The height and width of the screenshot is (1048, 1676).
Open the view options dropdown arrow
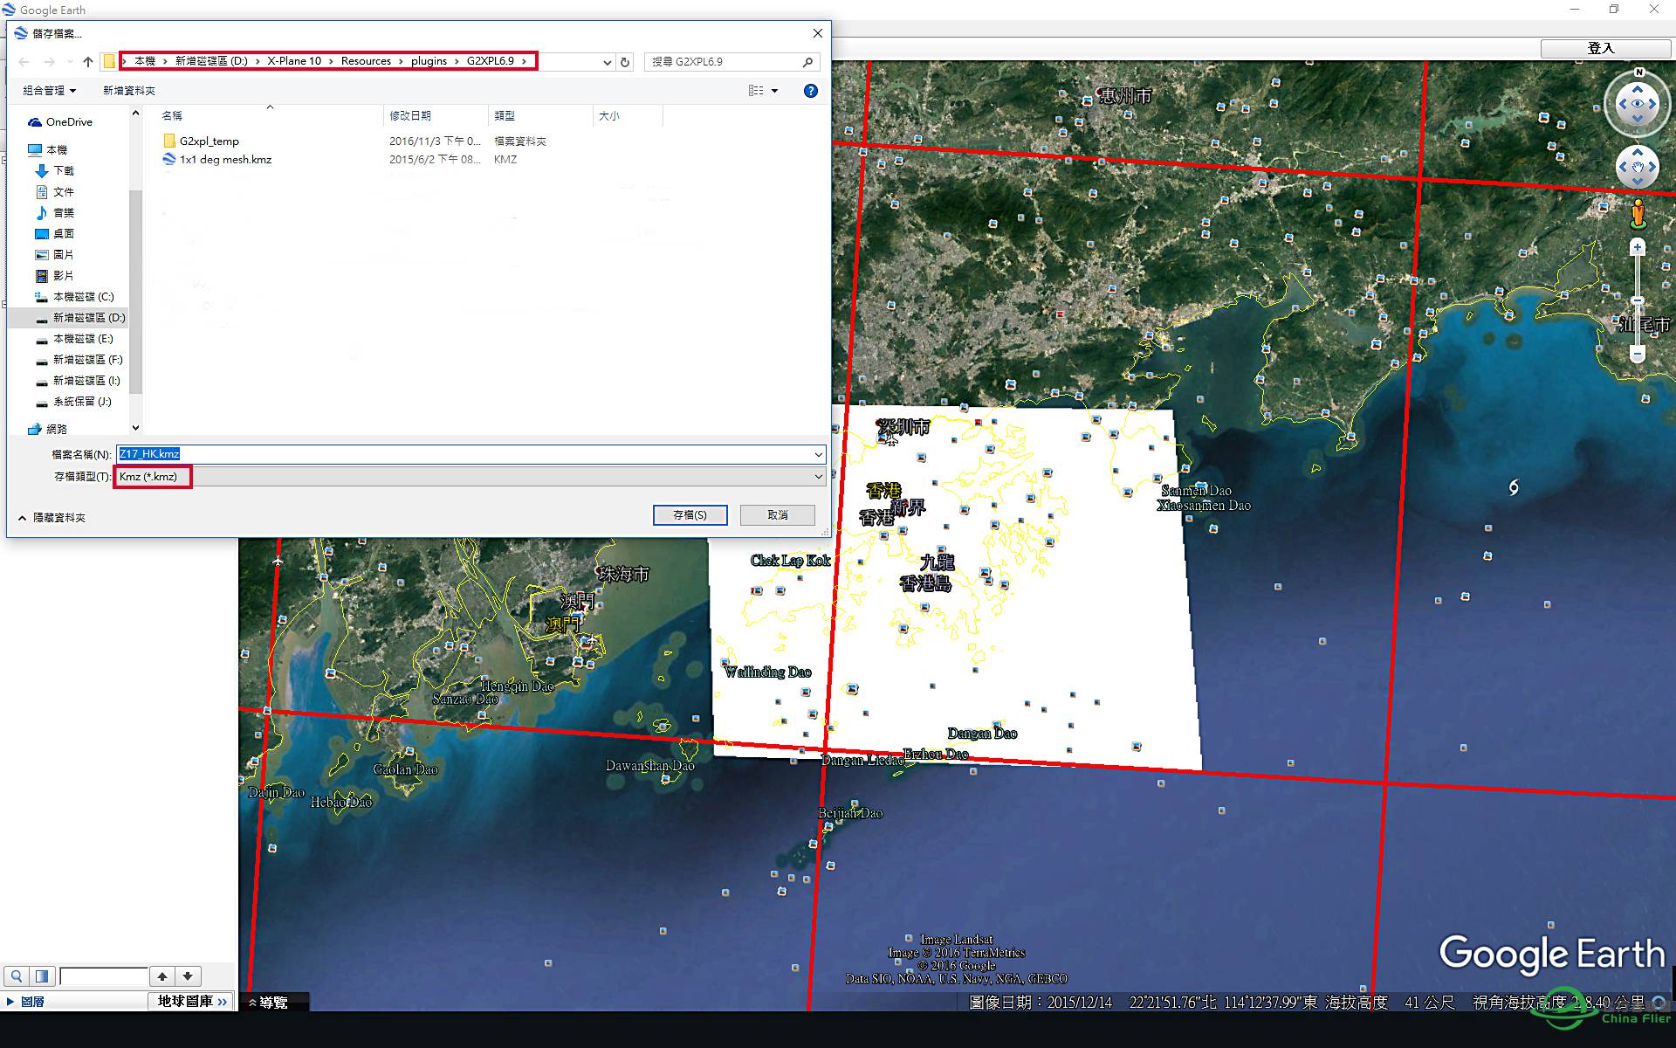tap(774, 91)
